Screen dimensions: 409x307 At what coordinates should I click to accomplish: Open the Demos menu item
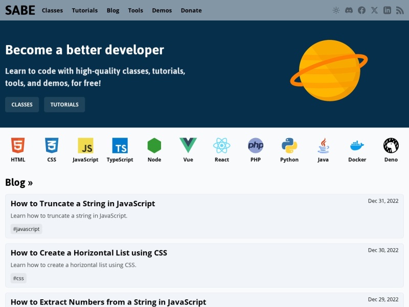pos(162,10)
